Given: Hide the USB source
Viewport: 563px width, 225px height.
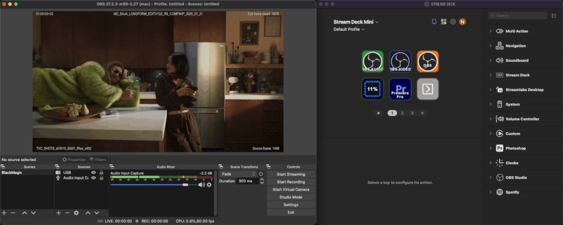Looking at the screenshot, I should pyautogui.click(x=93, y=172).
